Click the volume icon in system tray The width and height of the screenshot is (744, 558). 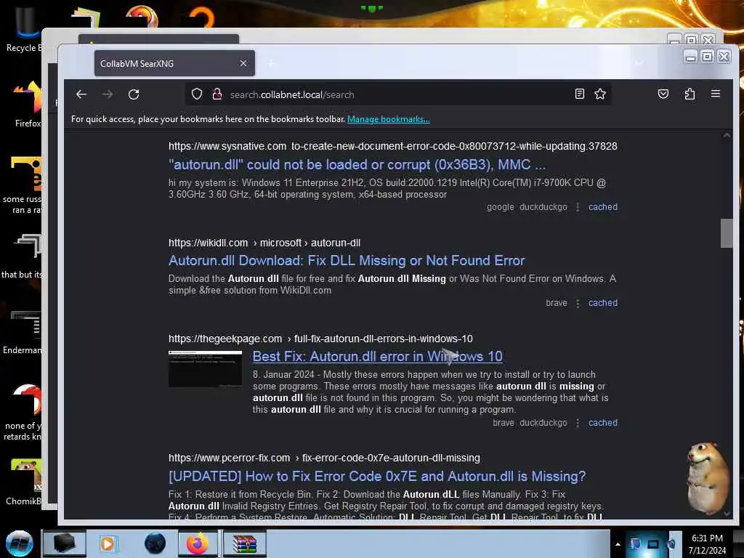point(671,544)
